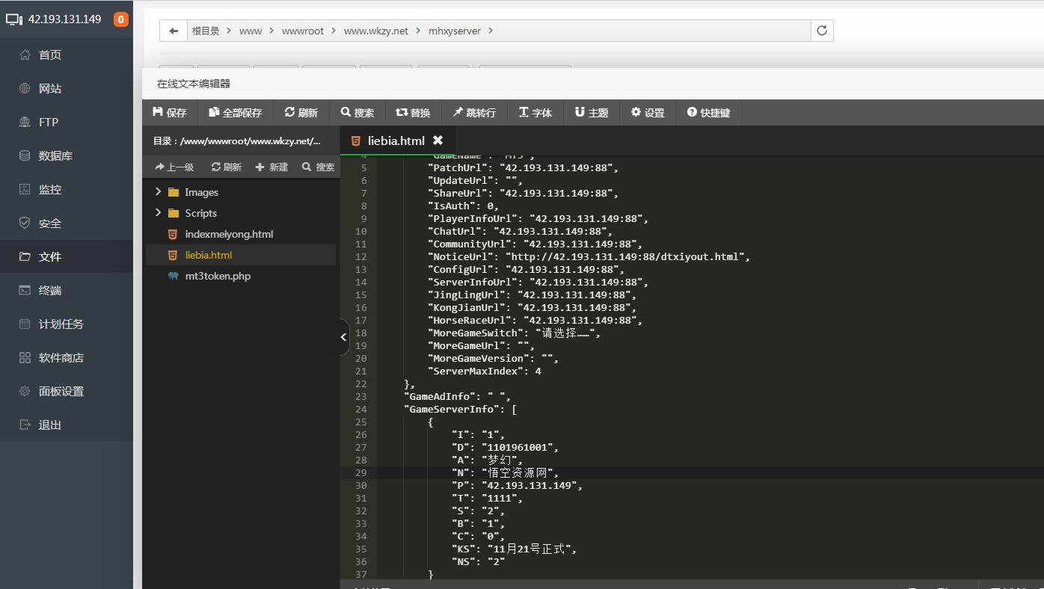Viewport: 1044px width, 589px height.
Task: Click the refresh icon beside the path bar
Action: pyautogui.click(x=822, y=31)
